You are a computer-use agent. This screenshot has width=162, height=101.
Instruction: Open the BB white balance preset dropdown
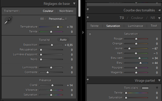pos(58,19)
